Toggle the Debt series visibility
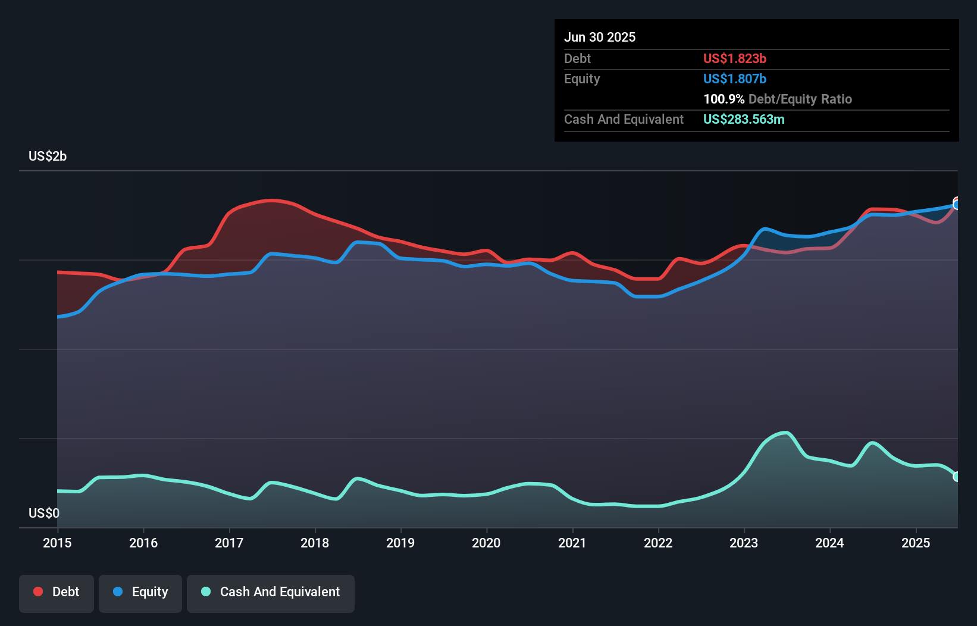Screen dimensions: 977x626 coord(57,592)
